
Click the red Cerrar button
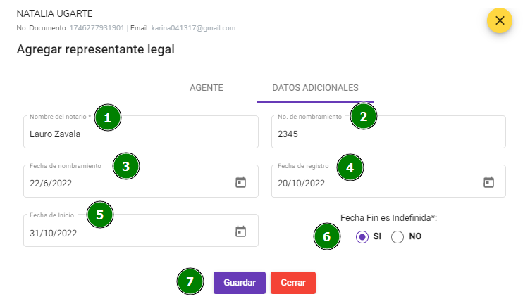293,283
